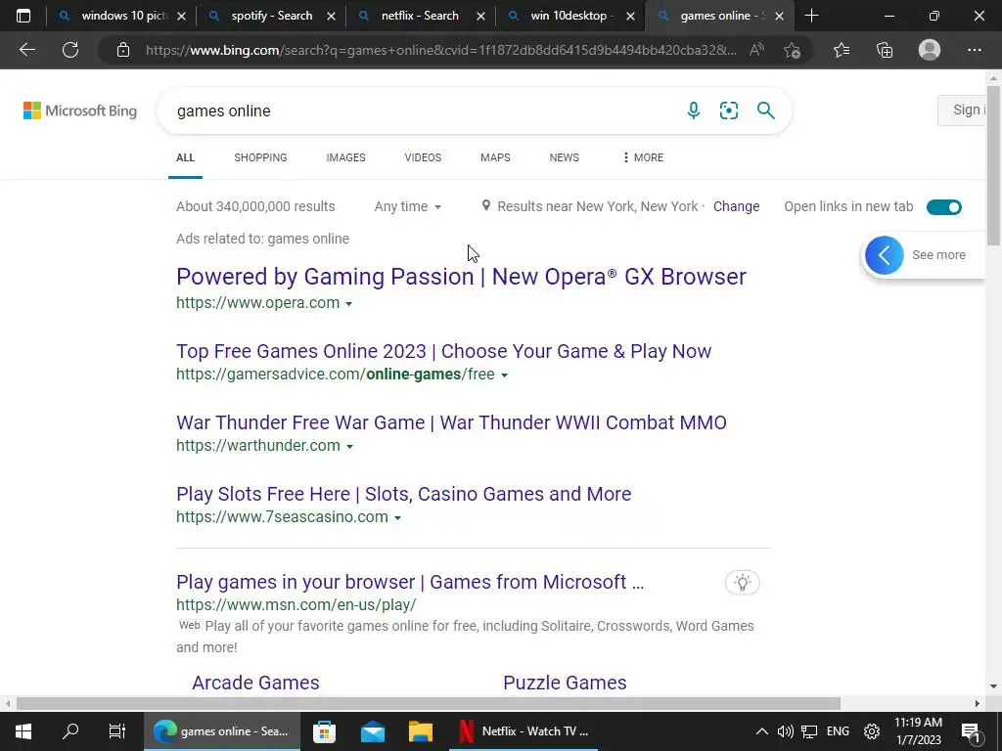Go to Microsoft Bing home logo
1002x751 pixels.
point(80,110)
